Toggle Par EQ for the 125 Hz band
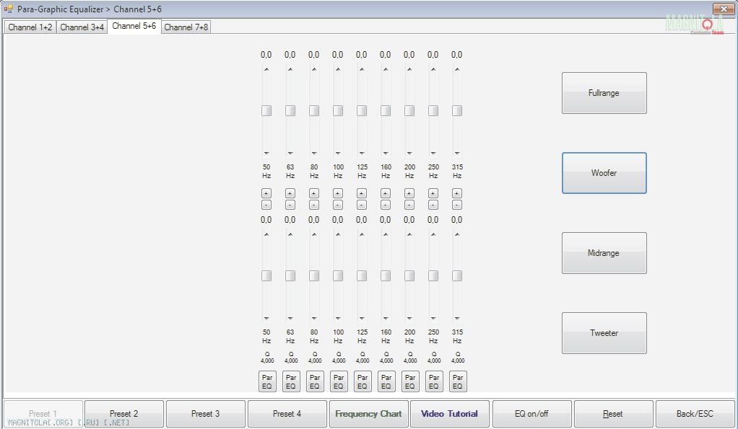Viewport: 738px width, 429px height. [363, 381]
